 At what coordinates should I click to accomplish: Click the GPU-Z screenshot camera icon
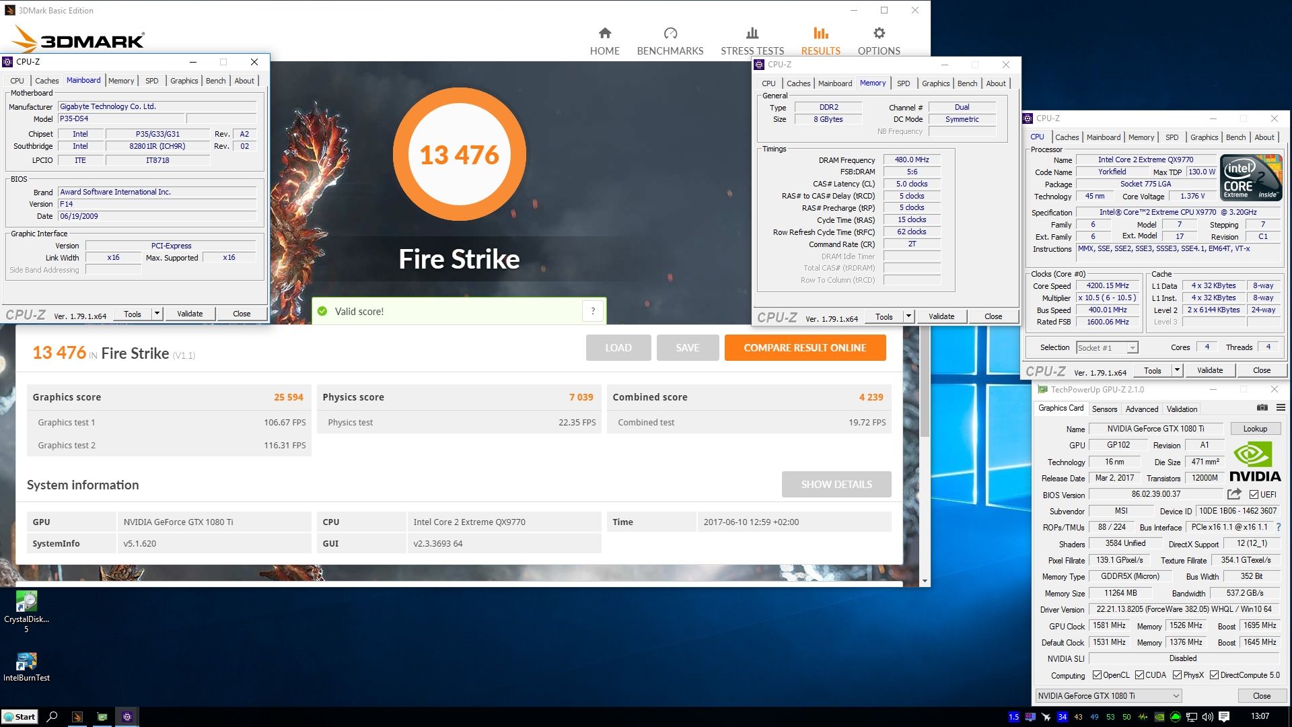pos(1262,408)
